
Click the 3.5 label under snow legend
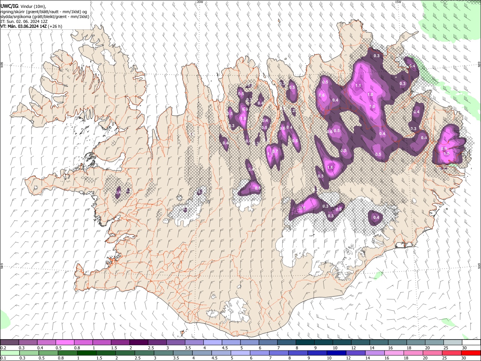[x=188, y=348]
